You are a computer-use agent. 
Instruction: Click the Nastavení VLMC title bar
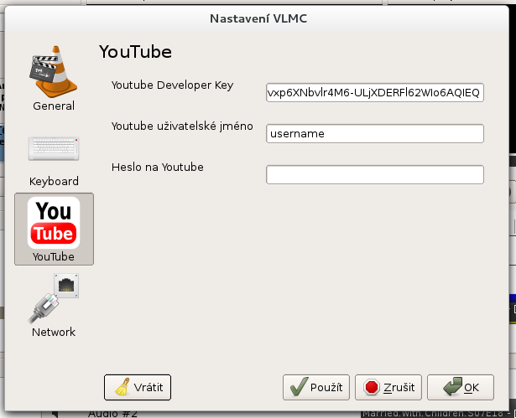pyautogui.click(x=258, y=18)
